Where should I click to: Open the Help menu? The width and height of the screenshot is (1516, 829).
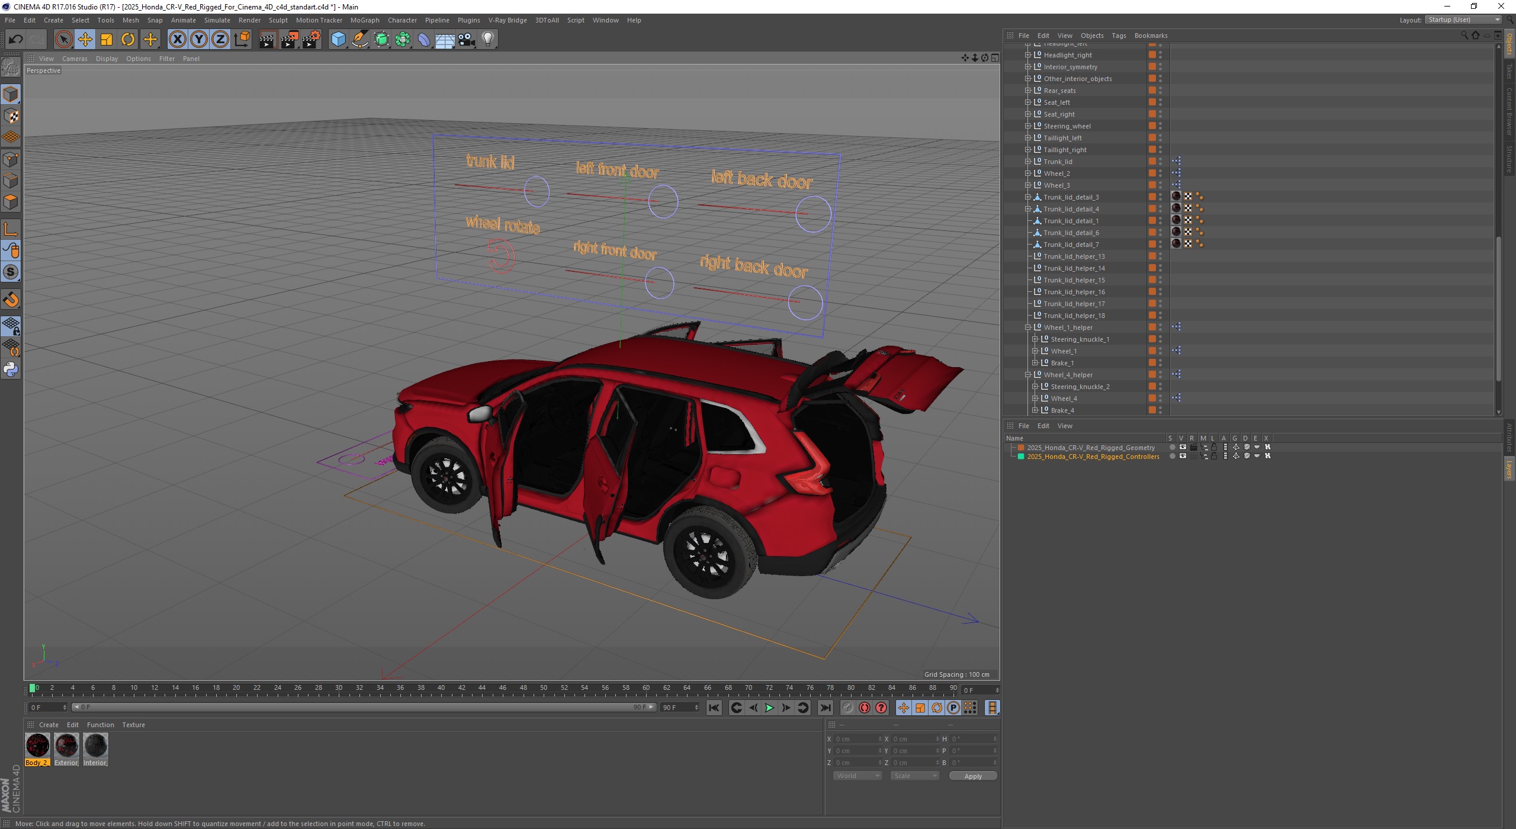[x=634, y=20]
